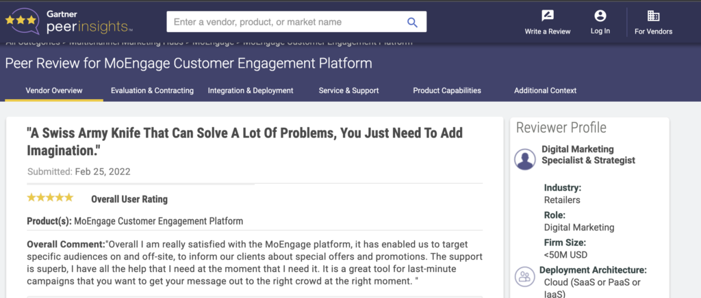The height and width of the screenshot is (298, 701).
Task: Open the Additional Context tab
Action: tap(546, 90)
